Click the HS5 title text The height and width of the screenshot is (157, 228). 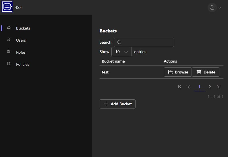18,7
